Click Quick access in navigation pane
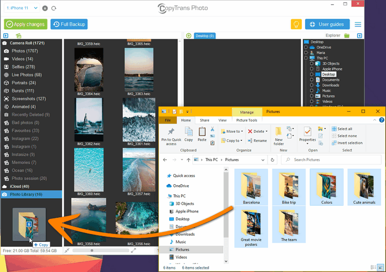This screenshot has height=272, width=386. [184, 176]
